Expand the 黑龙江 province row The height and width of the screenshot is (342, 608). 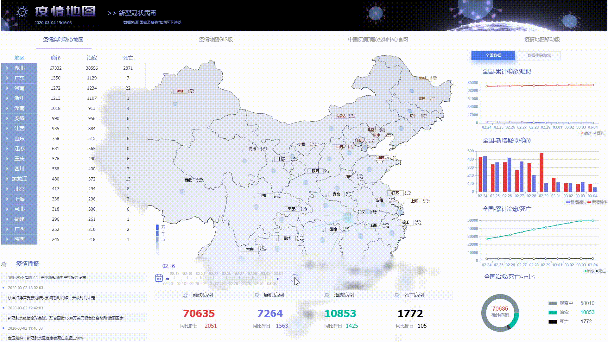[x=7, y=179]
